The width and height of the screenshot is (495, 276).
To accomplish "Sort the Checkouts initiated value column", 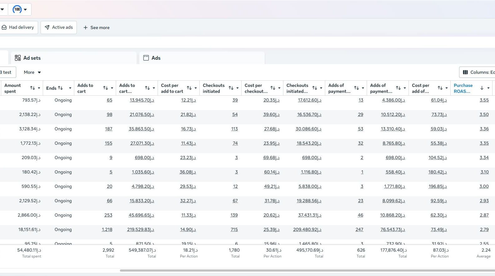I will 315,88.
